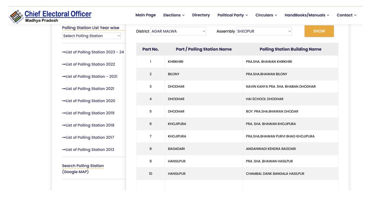The width and height of the screenshot is (366, 199).
Task: Select BOY. PRA.SHA.BHAWAN DHODAR cell
Action: click(291, 111)
